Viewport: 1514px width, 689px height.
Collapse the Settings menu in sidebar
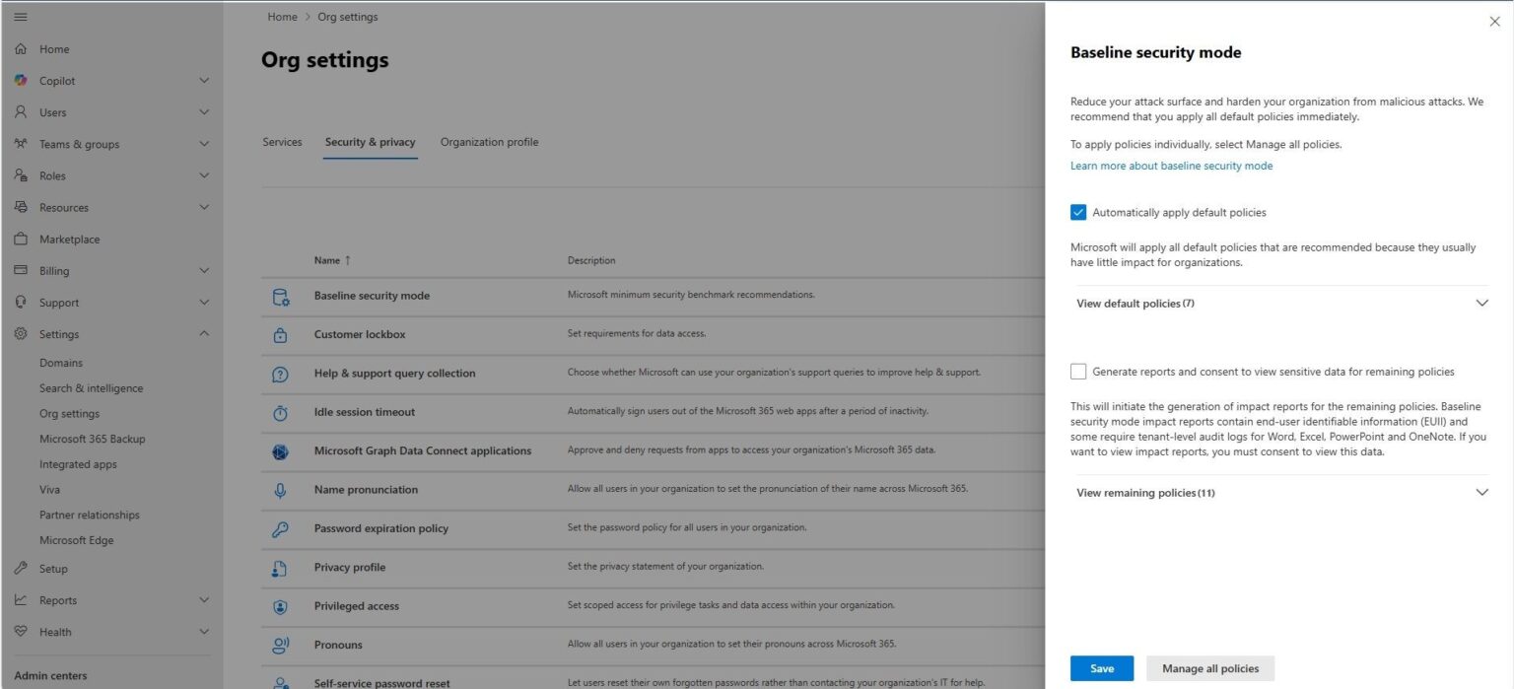(204, 334)
